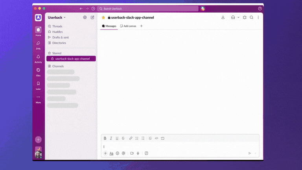Toggle bold formatting
This screenshot has height=170, width=302.
click(x=105, y=138)
